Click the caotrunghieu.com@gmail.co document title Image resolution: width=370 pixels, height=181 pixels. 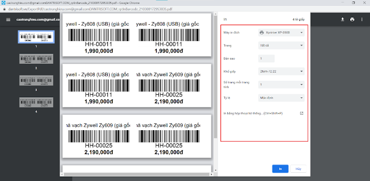38,19
